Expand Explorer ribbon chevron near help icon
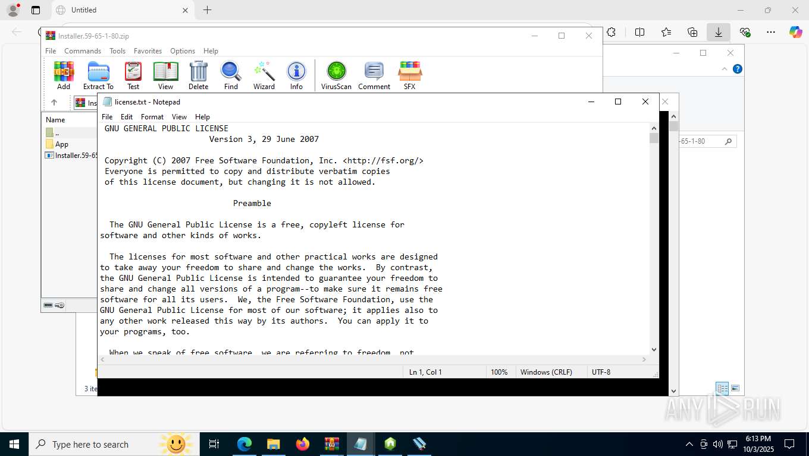 point(725,69)
